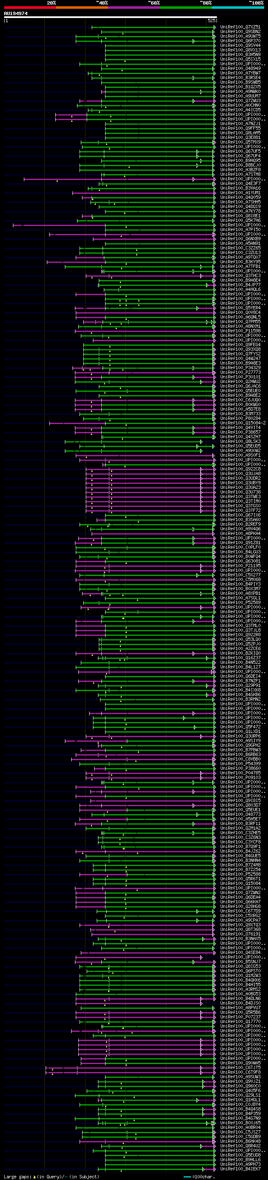Viewport: 268px width, 1180px height.
Task: Click the white query sequence bar
Action: [111, 18]
